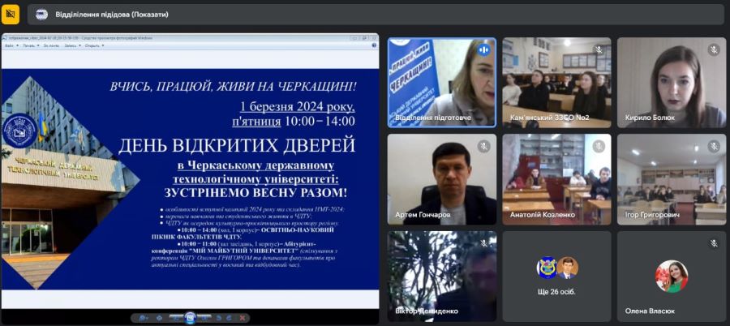Select Кирило Болюк's video tile
The height and width of the screenshot is (326, 730).
[x=672, y=83]
